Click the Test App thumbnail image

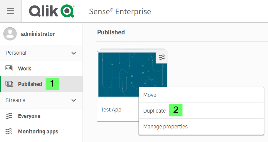(x=133, y=75)
